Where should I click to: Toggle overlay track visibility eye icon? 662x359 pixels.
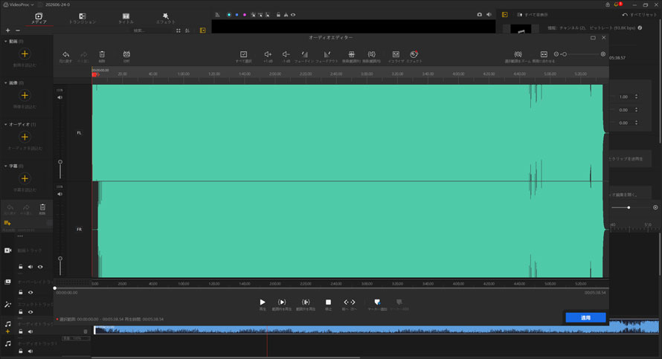click(x=30, y=292)
